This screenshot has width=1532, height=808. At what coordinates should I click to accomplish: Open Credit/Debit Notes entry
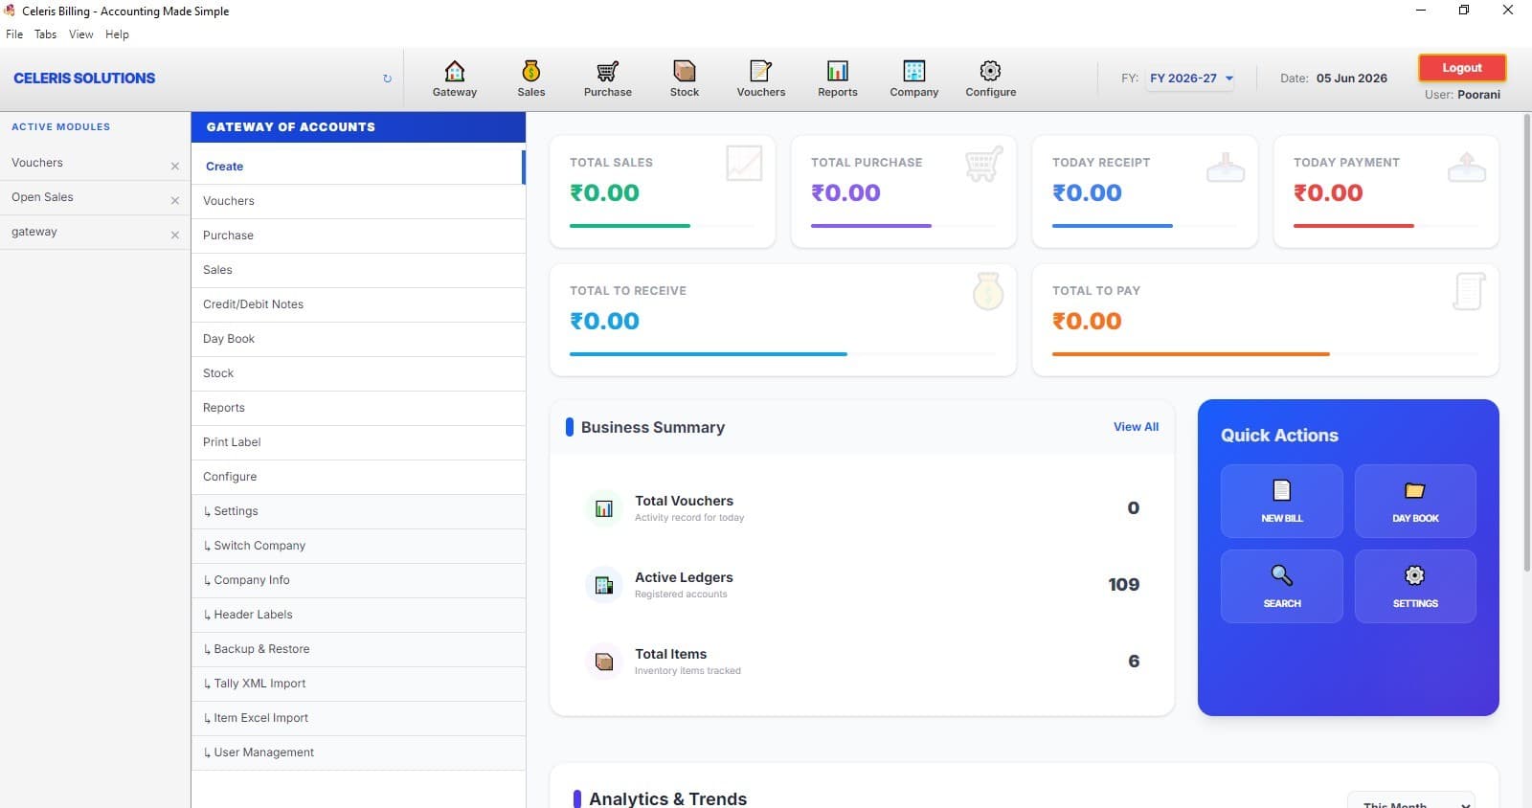358,304
